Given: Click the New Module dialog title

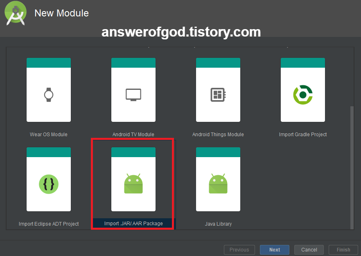Looking at the screenshot, I should 61,13.
